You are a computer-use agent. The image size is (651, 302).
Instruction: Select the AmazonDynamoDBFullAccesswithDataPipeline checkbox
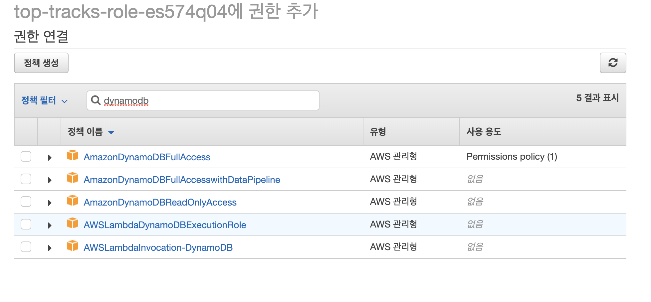click(x=26, y=179)
